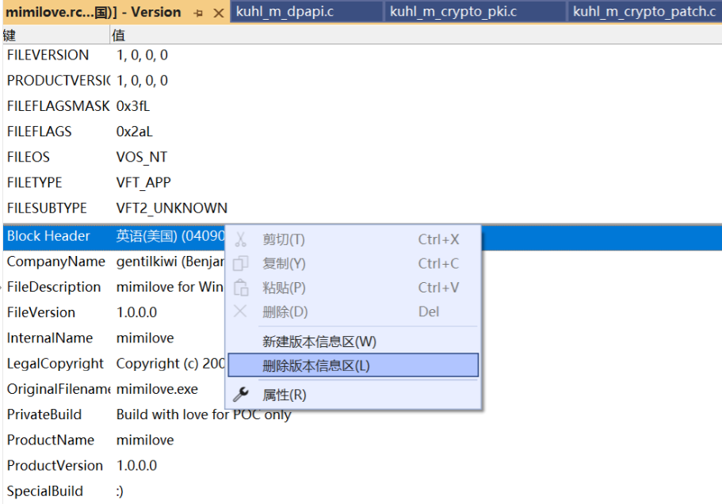Select the mimilove.rc Version tab
Viewport: 722px width, 504px height.
click(x=94, y=12)
